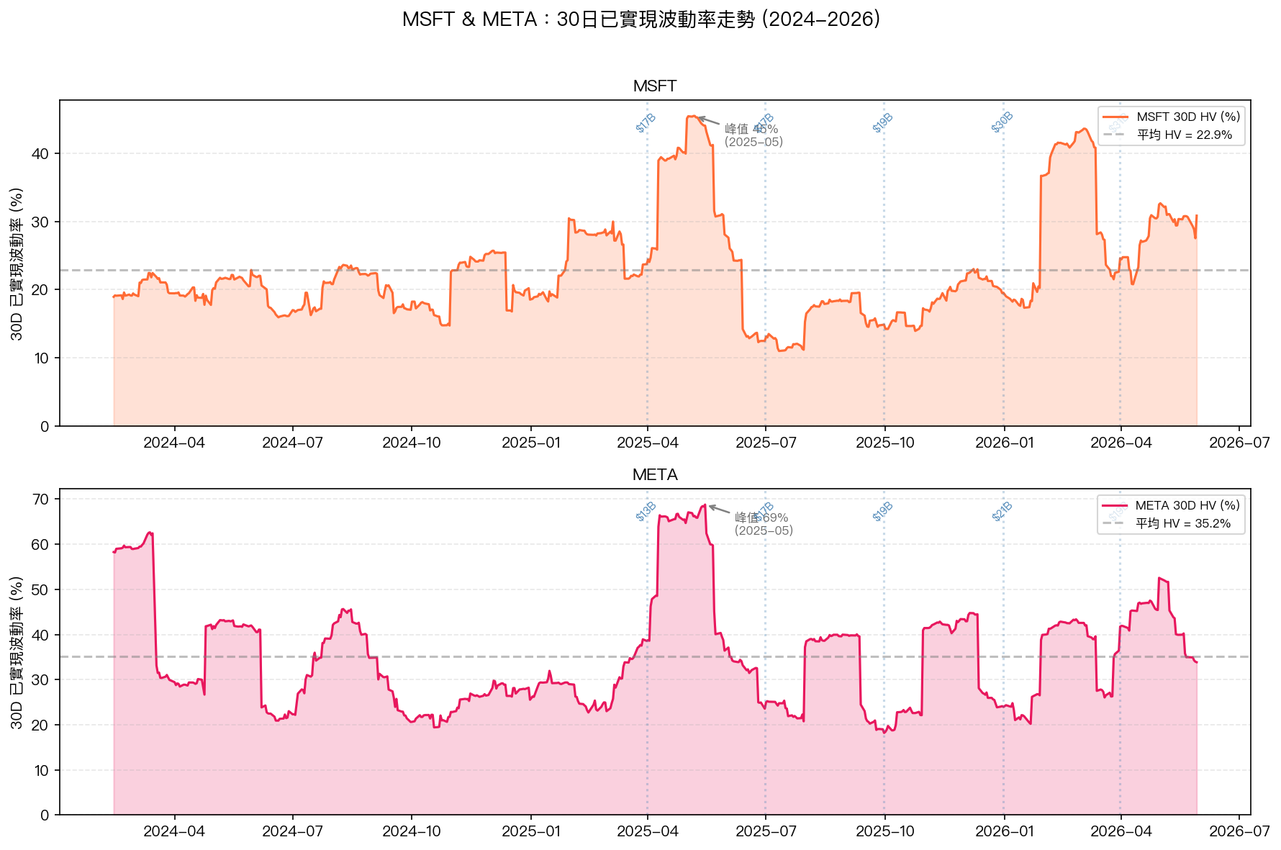Viewport: 1281px width, 850px height.
Task: Click the main chart title about 30日已實現波動率走勢
Action: click(640, 19)
